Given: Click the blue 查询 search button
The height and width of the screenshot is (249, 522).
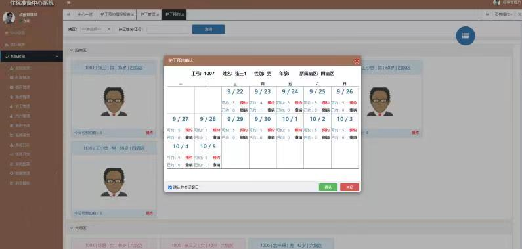Looking at the screenshot, I should [x=208, y=30].
